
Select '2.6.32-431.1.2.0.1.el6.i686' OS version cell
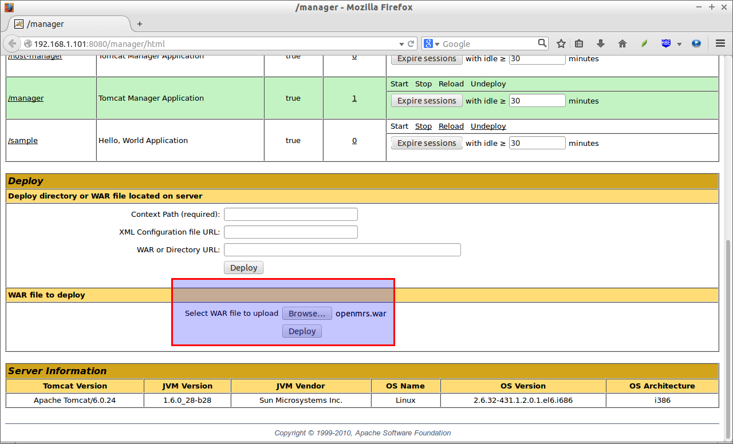[523, 401]
